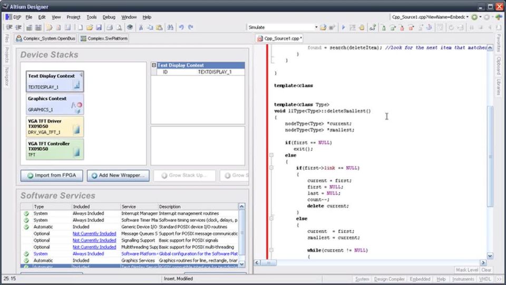Open the Design Compiler status bar panel
506x285 pixels.
[x=389, y=279]
